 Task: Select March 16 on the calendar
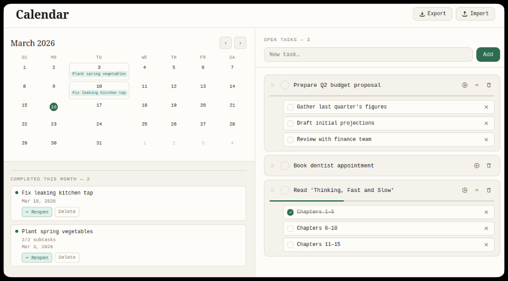(x=53, y=107)
